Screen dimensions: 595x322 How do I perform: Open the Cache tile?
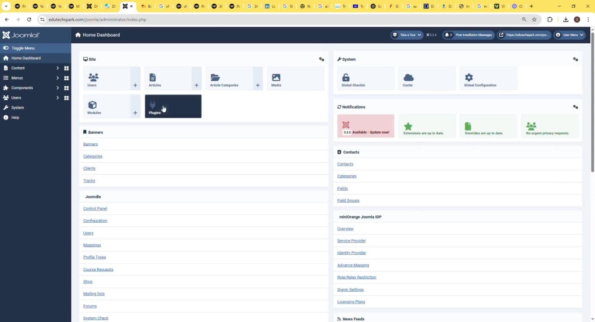(427, 78)
